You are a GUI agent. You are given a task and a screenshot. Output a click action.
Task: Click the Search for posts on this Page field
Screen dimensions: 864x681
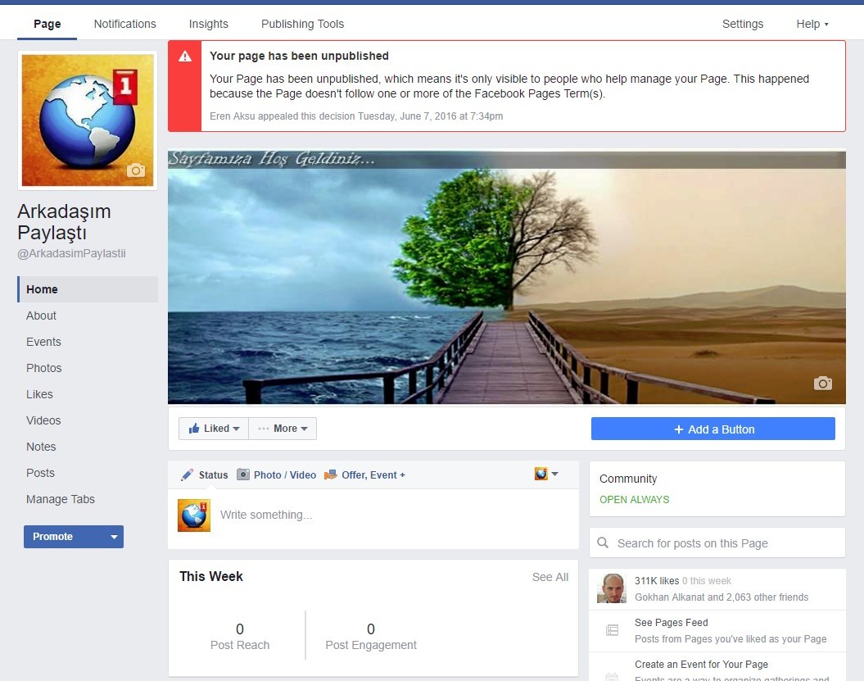717,543
